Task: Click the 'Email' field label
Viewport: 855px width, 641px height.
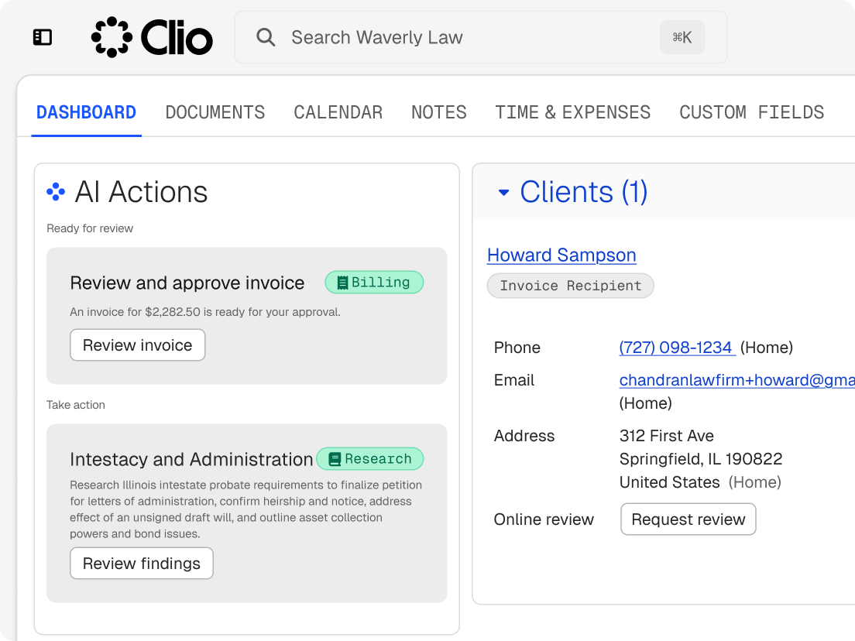Action: tap(513, 380)
